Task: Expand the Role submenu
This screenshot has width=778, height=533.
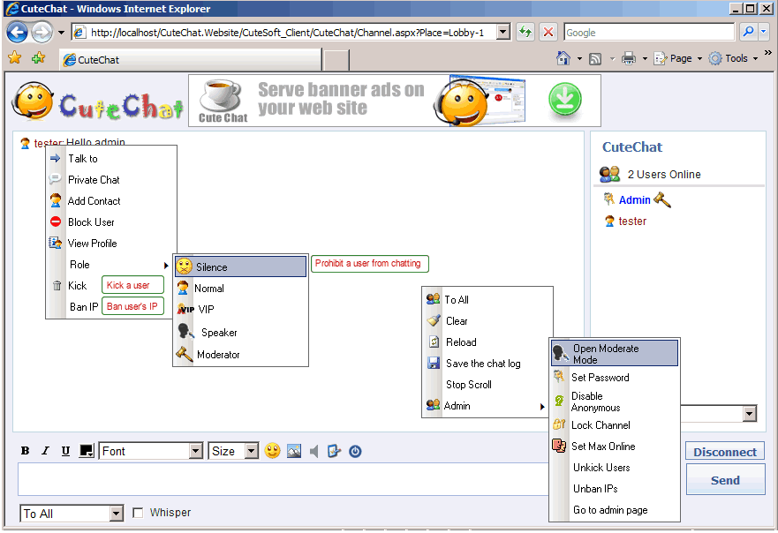Action: click(111, 265)
